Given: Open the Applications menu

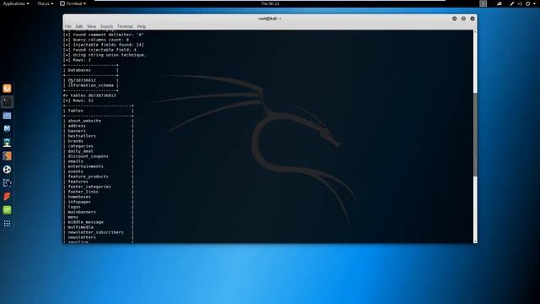Looking at the screenshot, I should (16, 3).
